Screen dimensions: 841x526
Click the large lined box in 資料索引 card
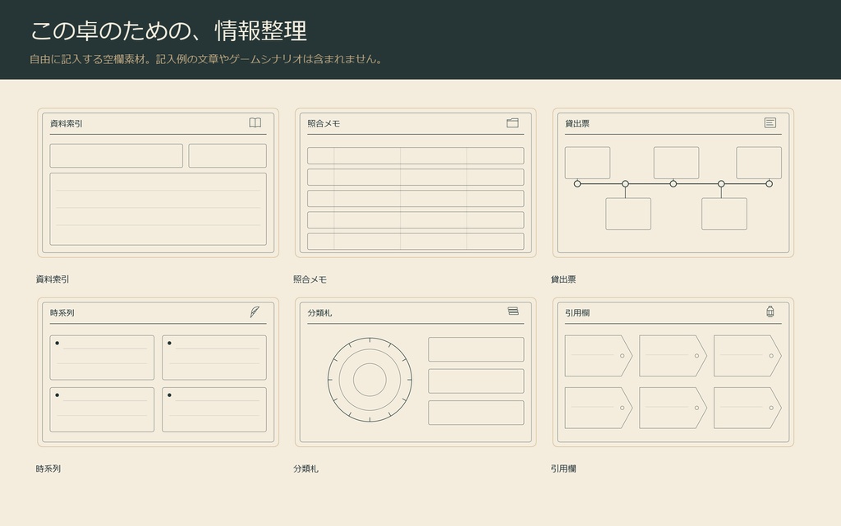(x=159, y=209)
